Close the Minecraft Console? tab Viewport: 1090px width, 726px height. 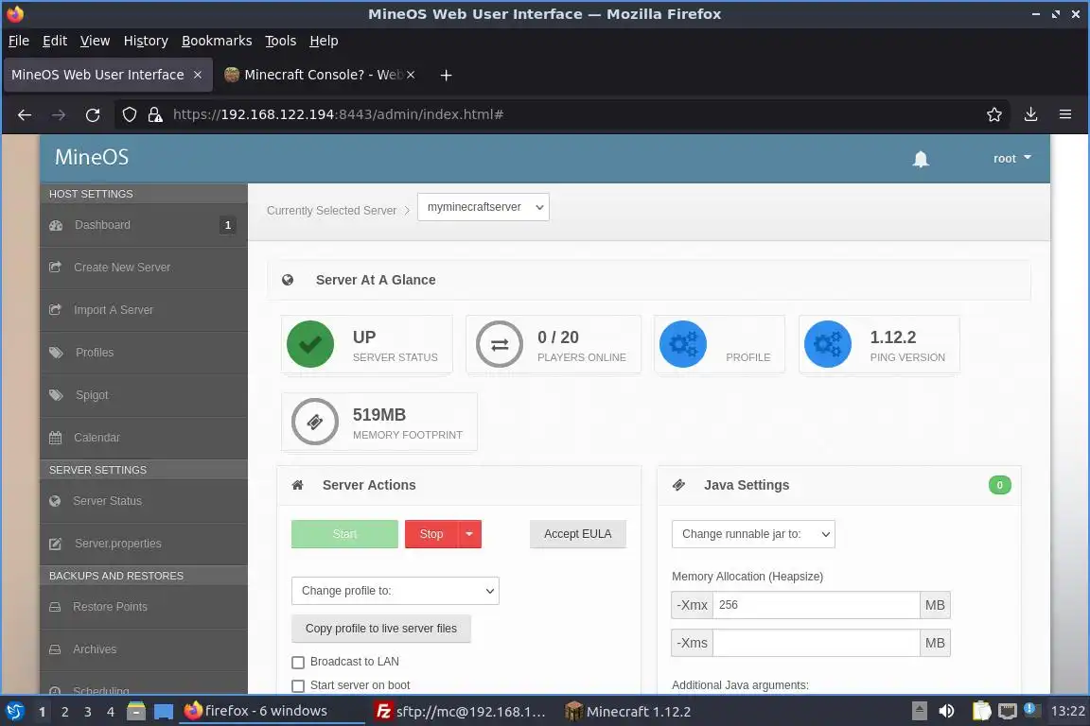pos(411,75)
